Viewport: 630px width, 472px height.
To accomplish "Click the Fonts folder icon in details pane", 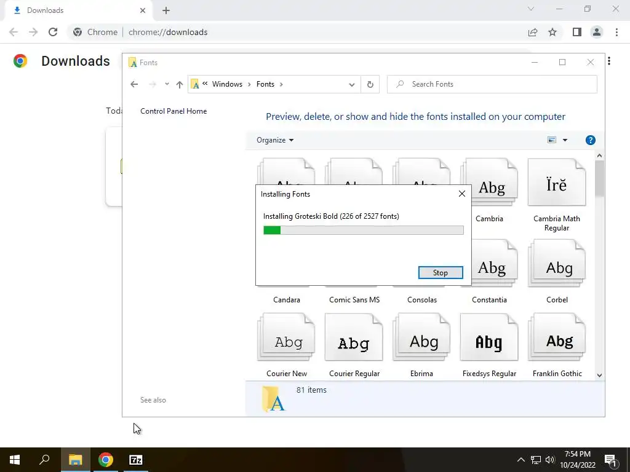I will (273, 399).
